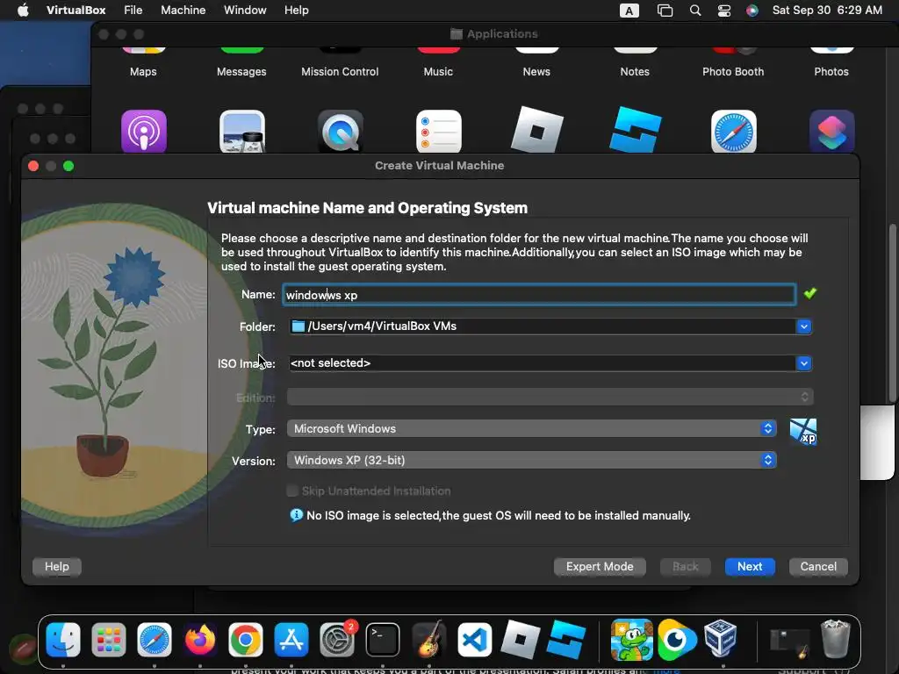This screenshot has height=674, width=899.
Task: Click the Next button
Action: click(x=750, y=566)
